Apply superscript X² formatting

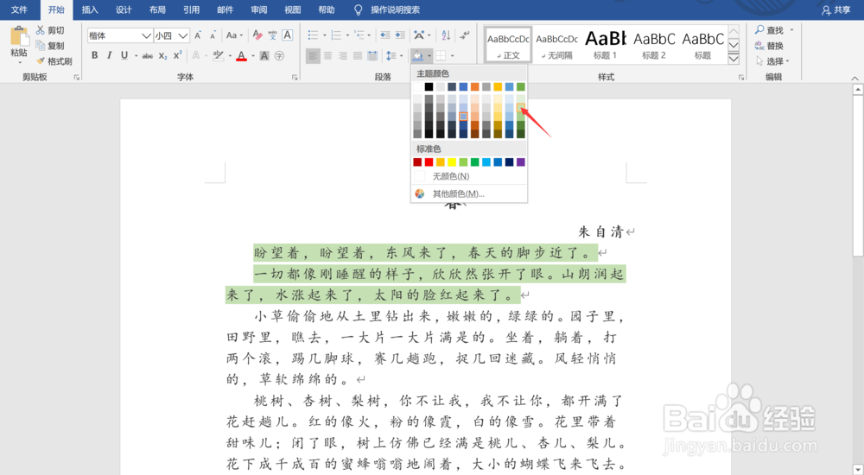(x=177, y=55)
